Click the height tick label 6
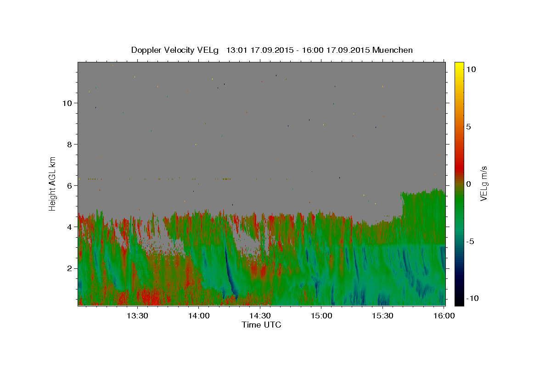 [x=69, y=185]
